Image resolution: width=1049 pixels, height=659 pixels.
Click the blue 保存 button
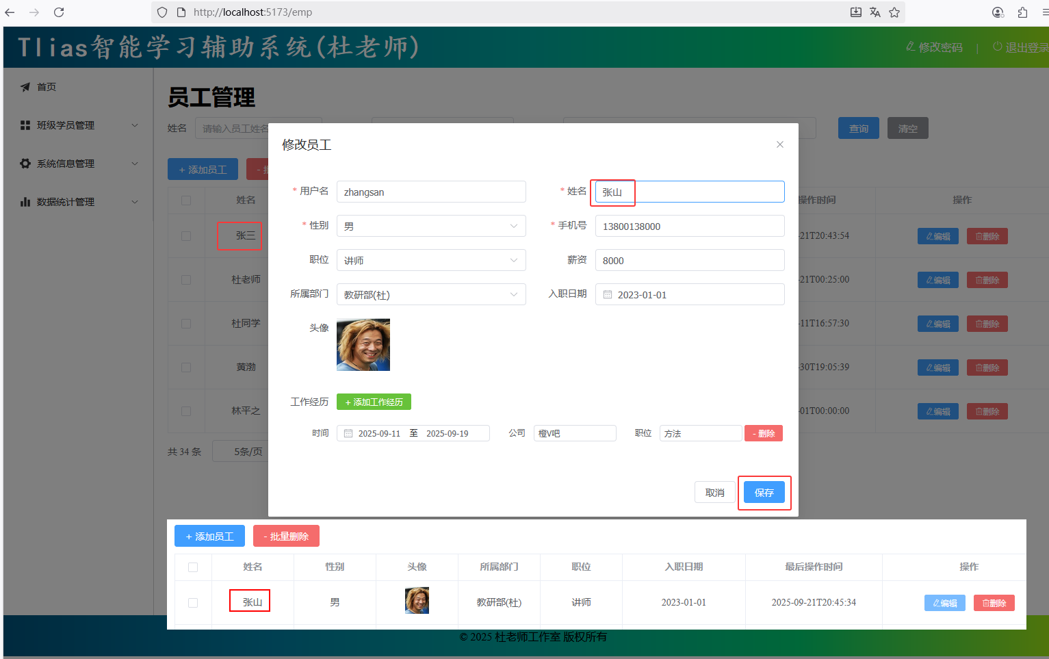(764, 493)
